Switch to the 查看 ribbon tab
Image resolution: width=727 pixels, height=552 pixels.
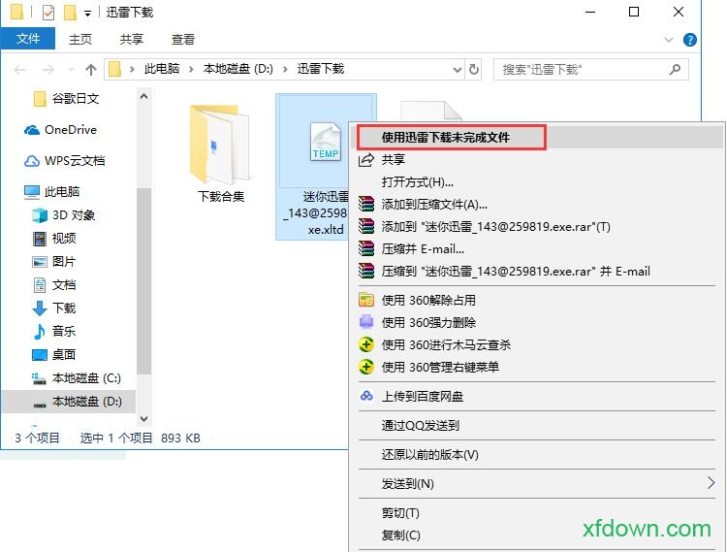(182, 40)
